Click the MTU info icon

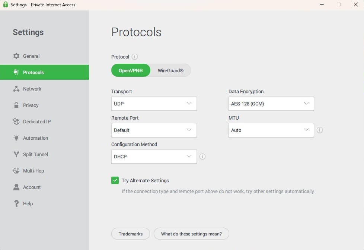click(319, 130)
